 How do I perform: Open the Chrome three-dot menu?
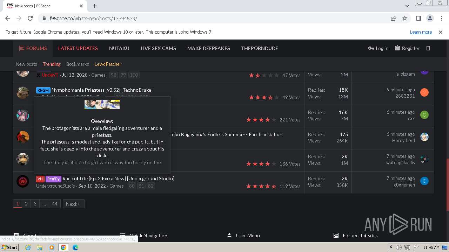coord(441,18)
